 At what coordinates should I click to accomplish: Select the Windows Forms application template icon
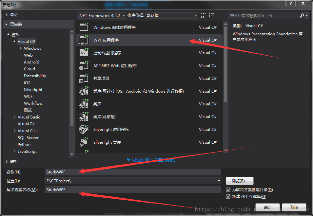pos(84,27)
